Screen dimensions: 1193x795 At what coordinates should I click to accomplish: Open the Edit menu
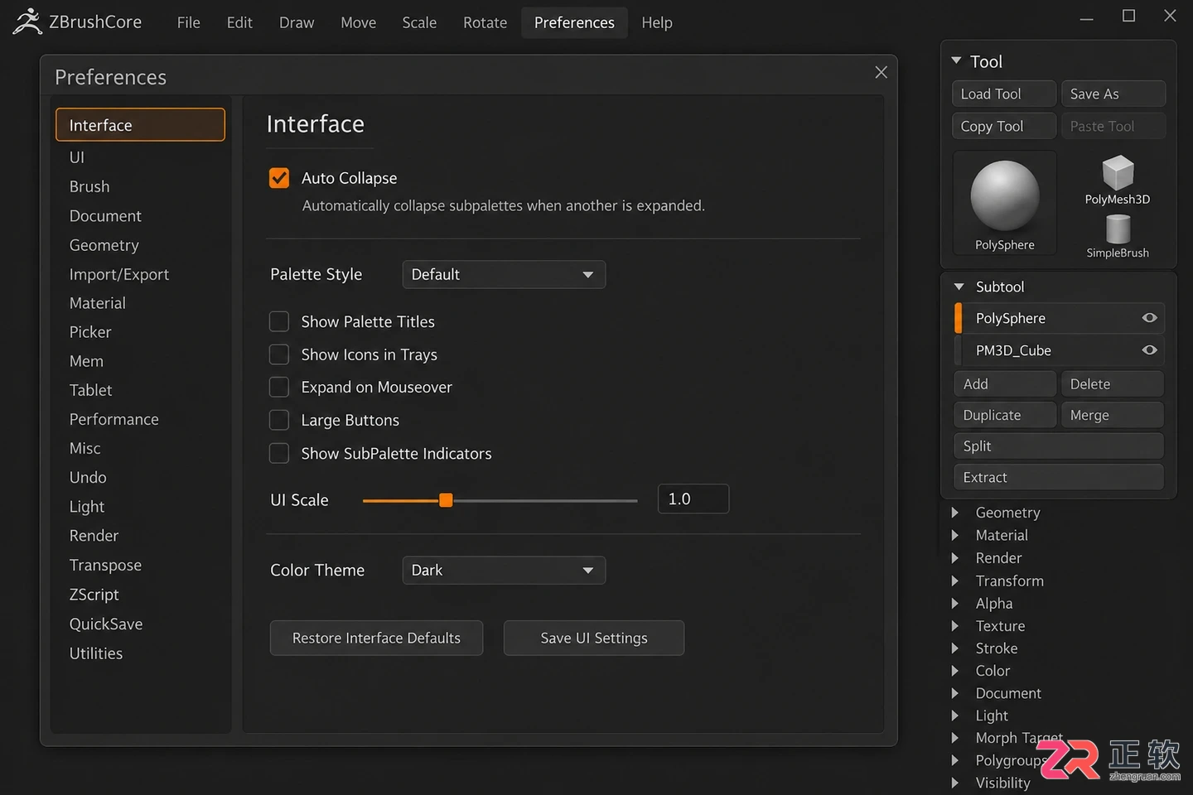pyautogui.click(x=239, y=22)
